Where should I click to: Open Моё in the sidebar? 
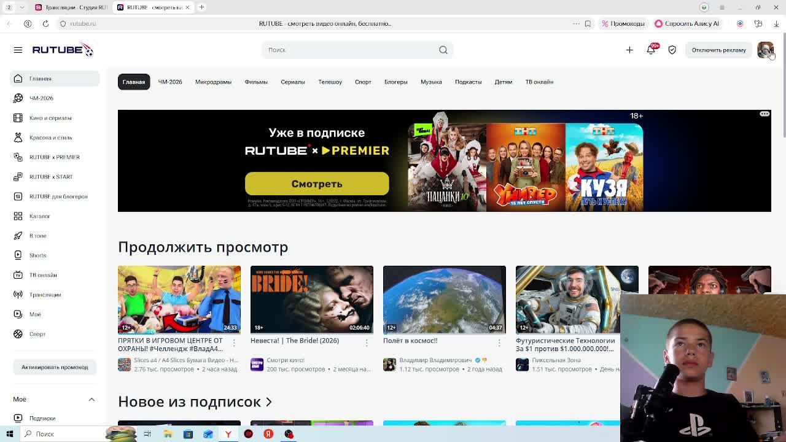[55, 314]
